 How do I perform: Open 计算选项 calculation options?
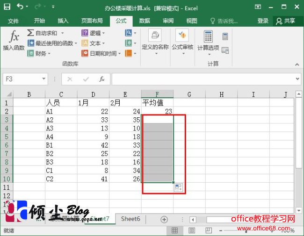click(209, 43)
